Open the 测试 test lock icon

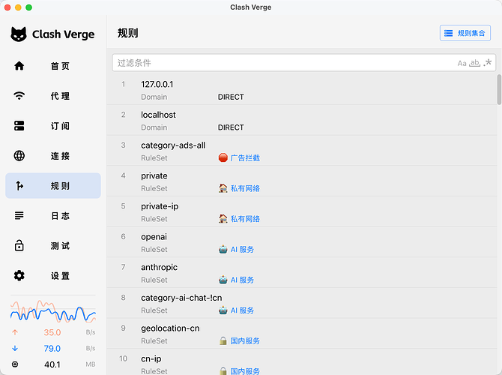coord(19,245)
